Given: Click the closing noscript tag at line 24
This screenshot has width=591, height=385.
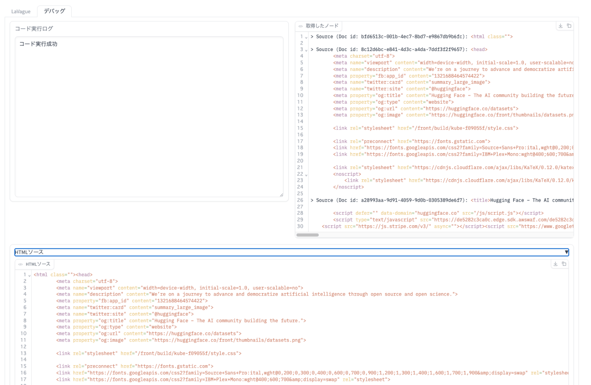Looking at the screenshot, I should coord(348,187).
